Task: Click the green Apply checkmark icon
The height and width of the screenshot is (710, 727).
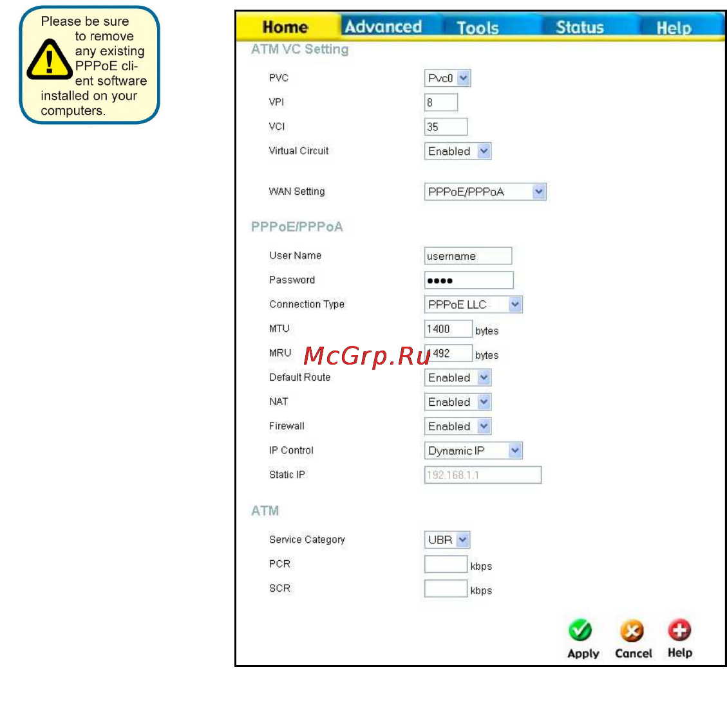Action: (x=580, y=630)
